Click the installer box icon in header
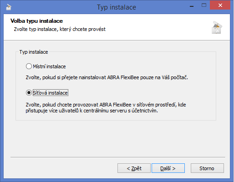This screenshot has width=234, height=182. [x=217, y=28]
